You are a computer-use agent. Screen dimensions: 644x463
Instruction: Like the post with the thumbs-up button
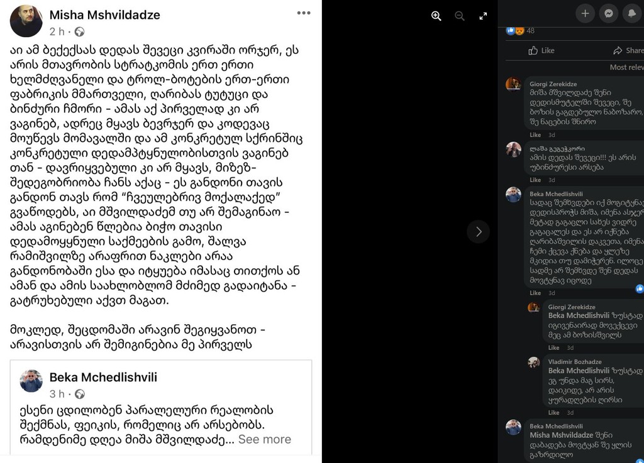coord(541,50)
